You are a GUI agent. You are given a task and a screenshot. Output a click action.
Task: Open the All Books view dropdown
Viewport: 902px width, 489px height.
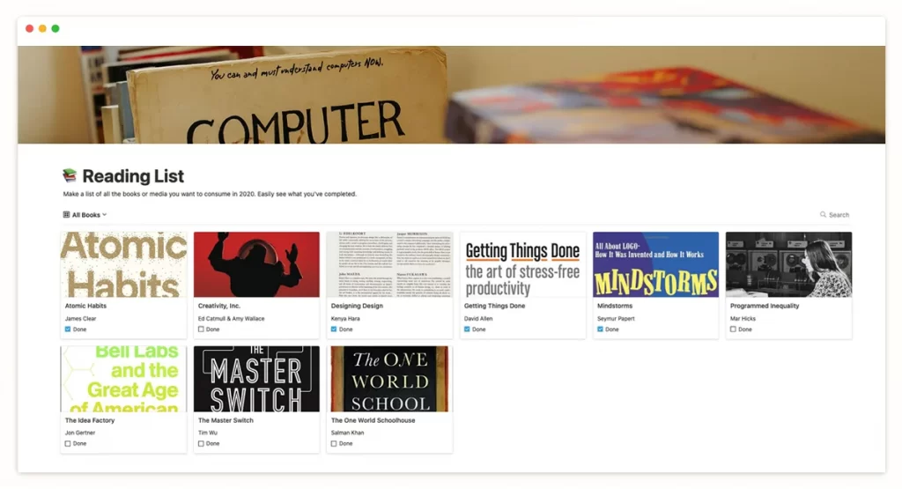point(85,215)
